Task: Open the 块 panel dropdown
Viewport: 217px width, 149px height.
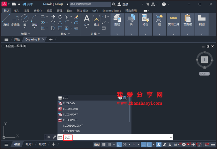Action: point(131,34)
